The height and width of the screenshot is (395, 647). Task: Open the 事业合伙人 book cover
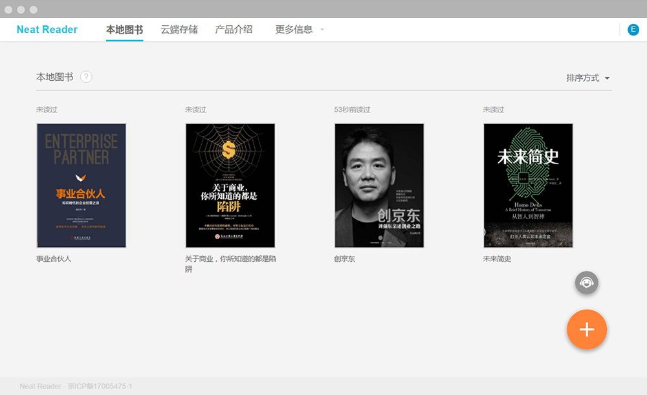coord(82,186)
